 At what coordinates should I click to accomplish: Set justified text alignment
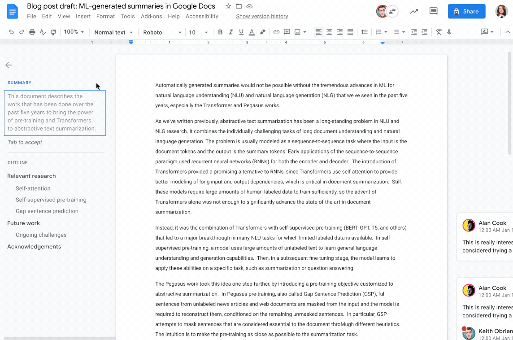click(x=350, y=32)
